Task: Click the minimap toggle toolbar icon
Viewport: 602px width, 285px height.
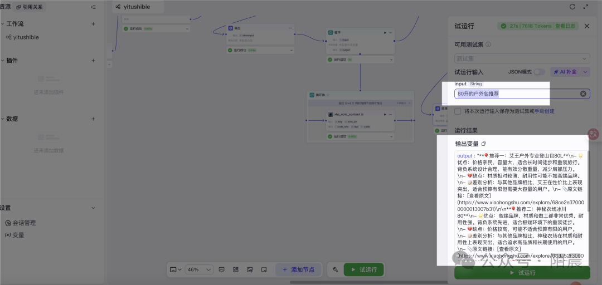Action: click(x=264, y=269)
